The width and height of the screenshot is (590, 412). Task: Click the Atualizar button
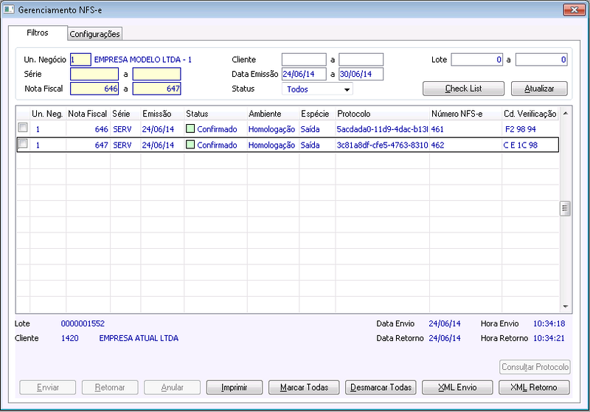click(539, 89)
